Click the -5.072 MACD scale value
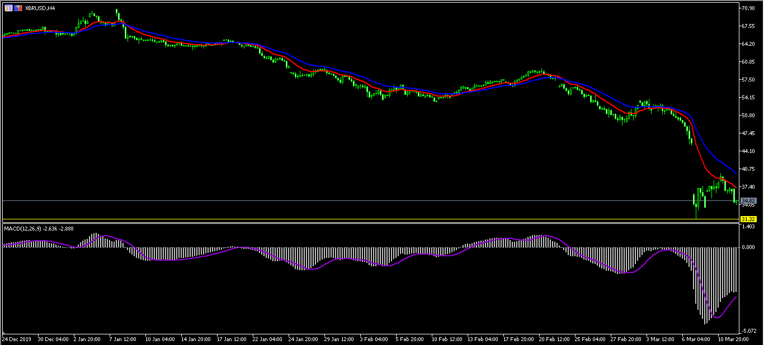764x345 pixels. point(748,330)
